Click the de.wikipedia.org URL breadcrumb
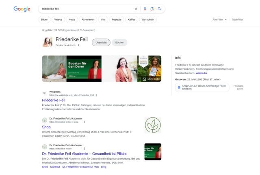260x175 pixels. click(71, 95)
